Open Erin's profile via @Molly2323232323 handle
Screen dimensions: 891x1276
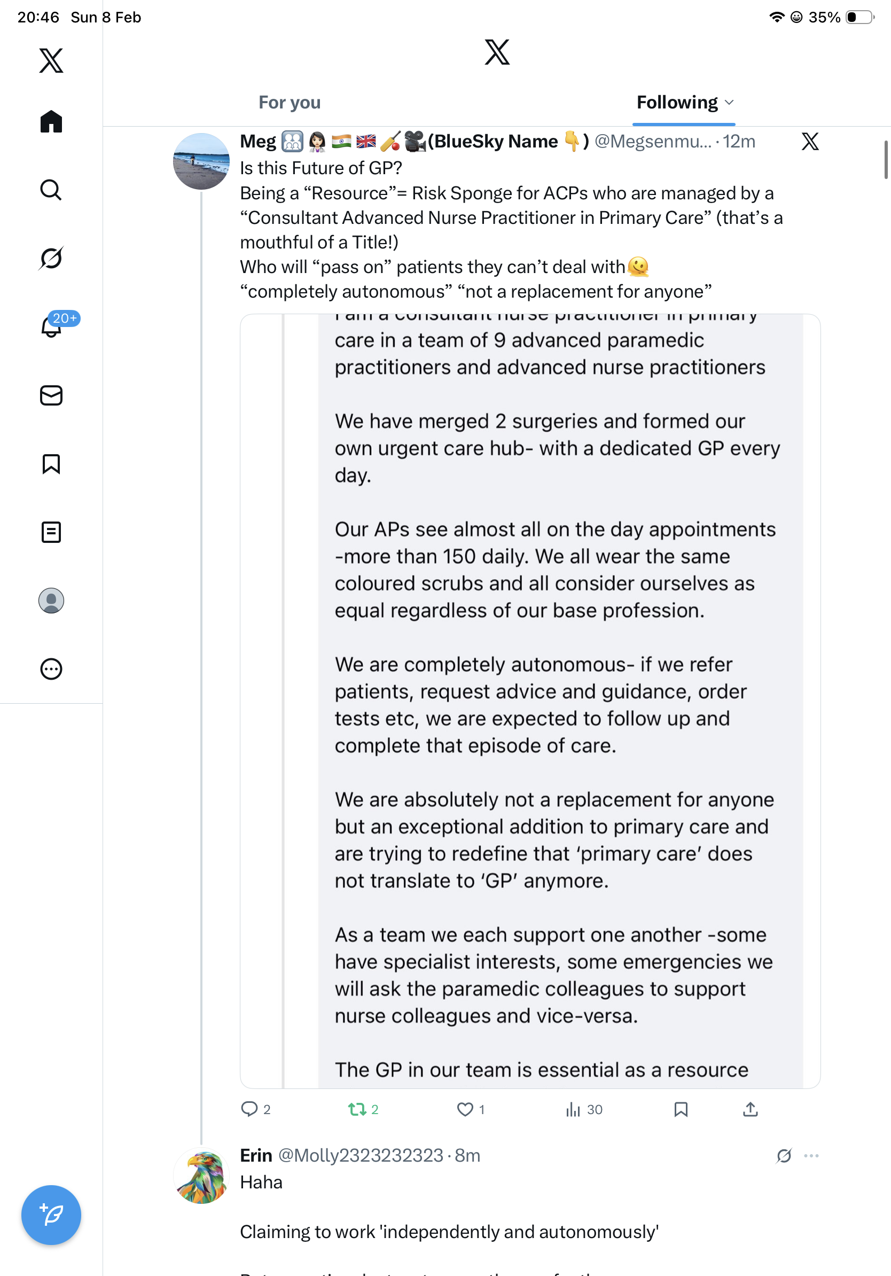point(361,1155)
